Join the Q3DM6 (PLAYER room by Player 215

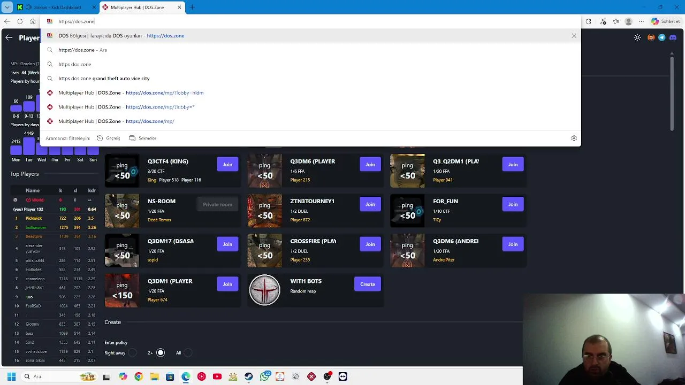[x=370, y=164]
